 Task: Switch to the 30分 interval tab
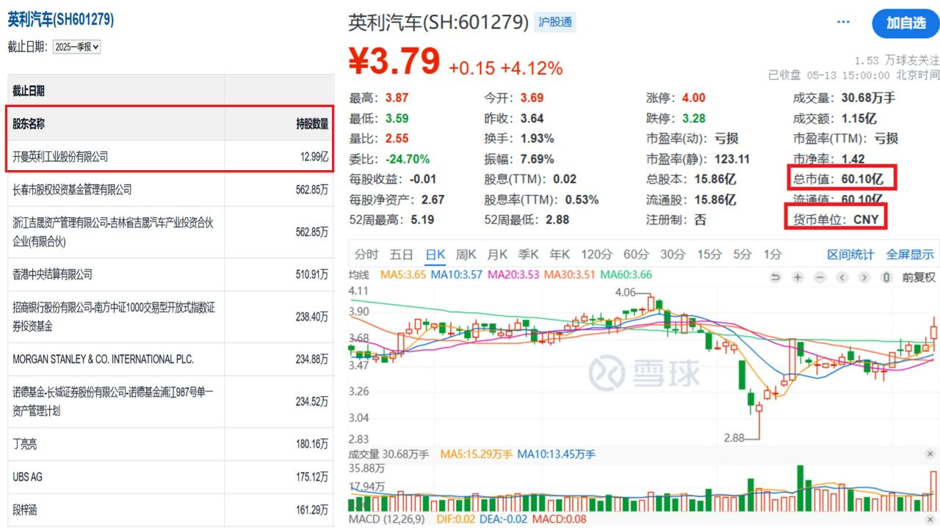673,254
